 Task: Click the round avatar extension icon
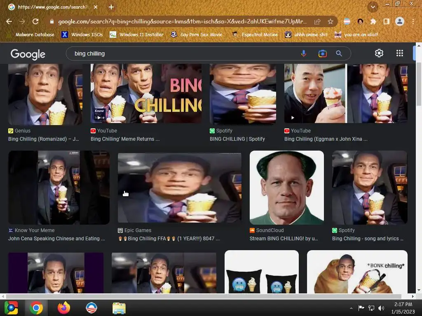coord(360,21)
